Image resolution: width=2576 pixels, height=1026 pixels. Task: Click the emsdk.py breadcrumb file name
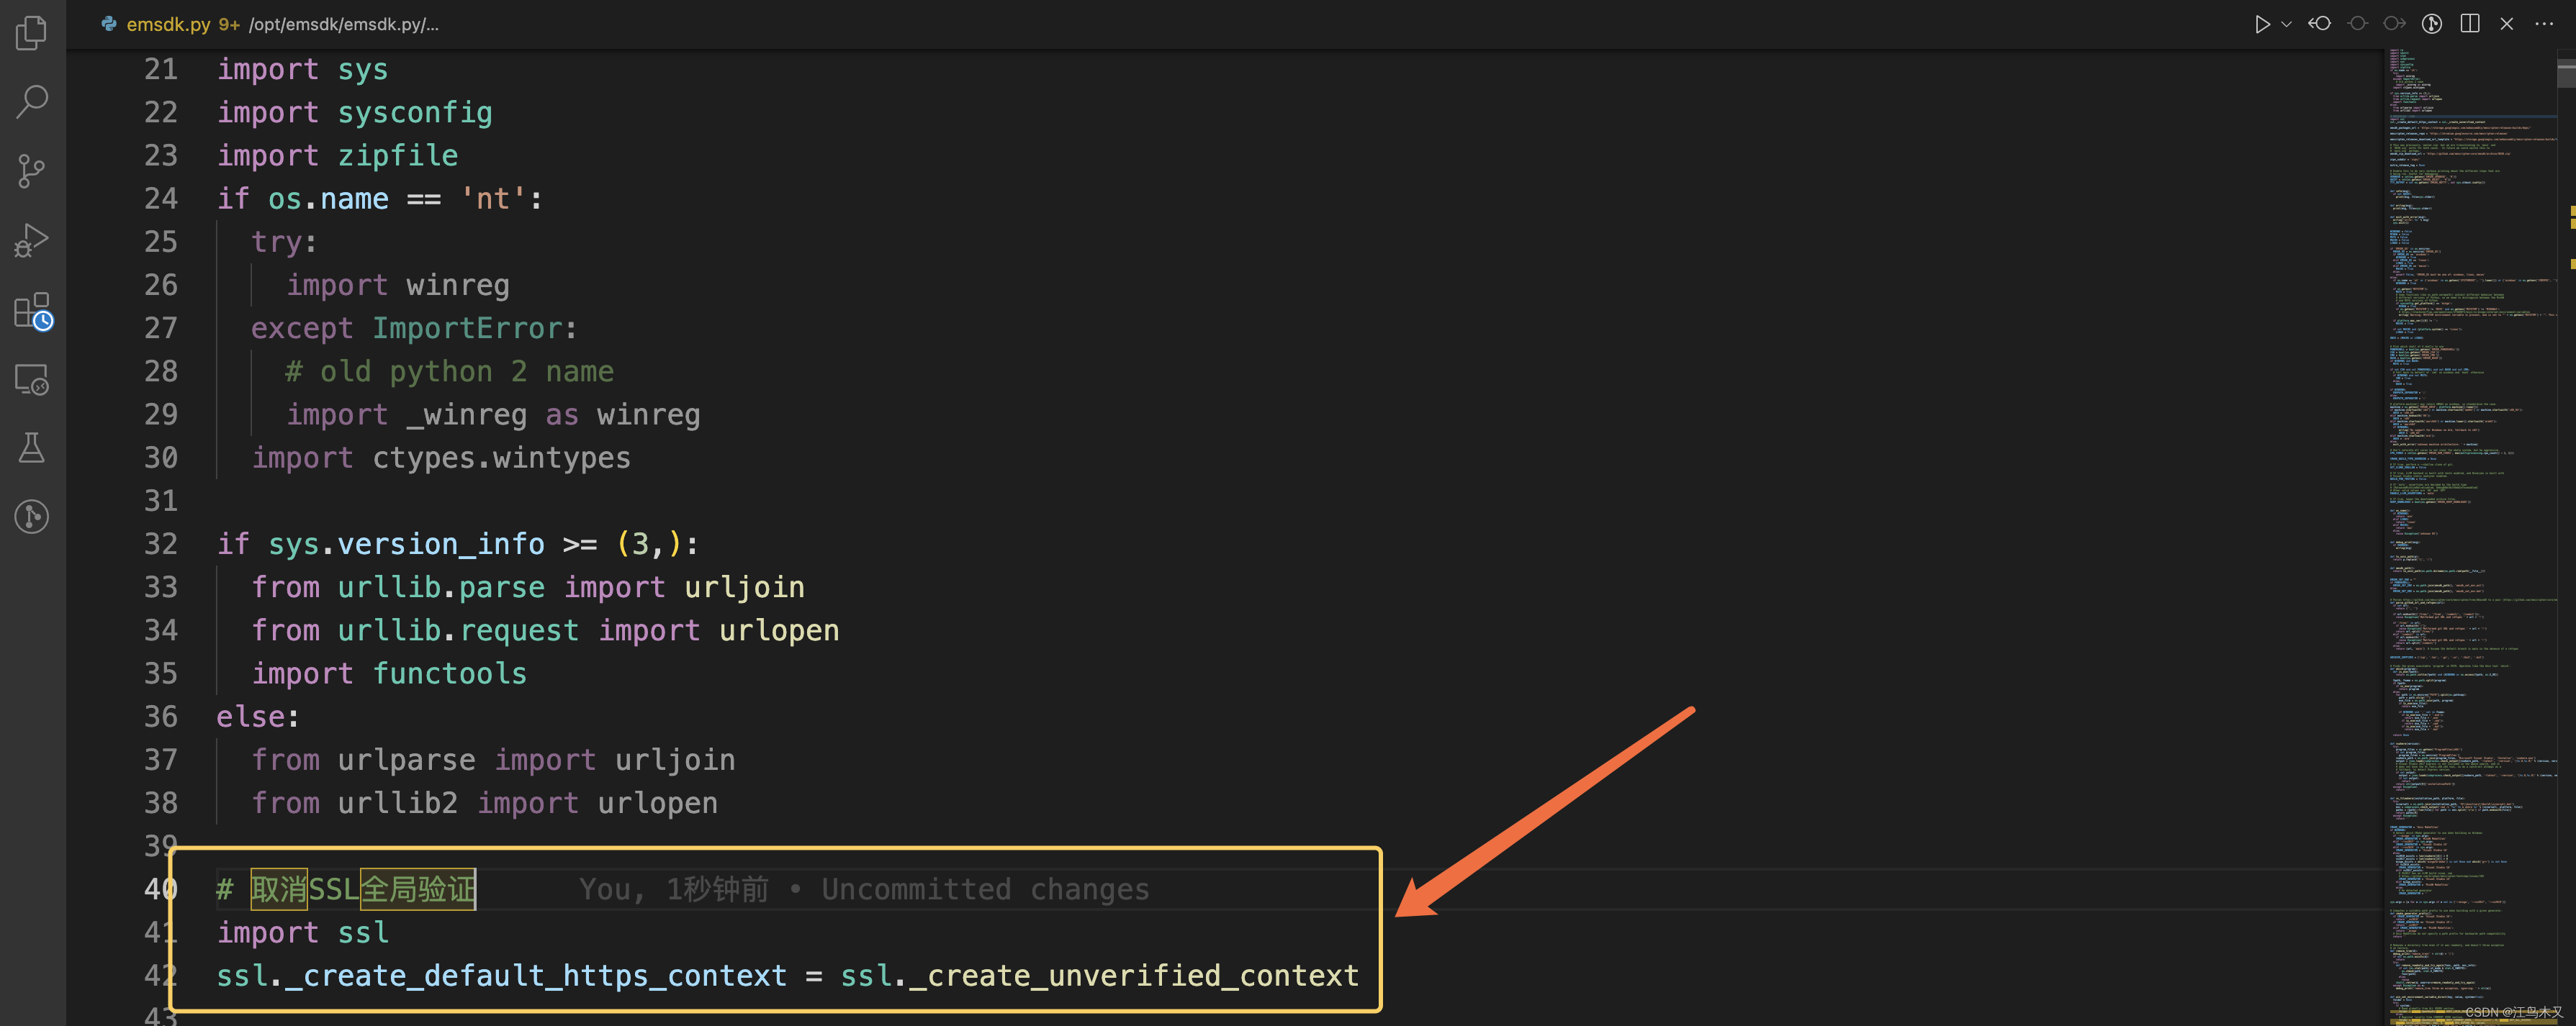coord(167,24)
